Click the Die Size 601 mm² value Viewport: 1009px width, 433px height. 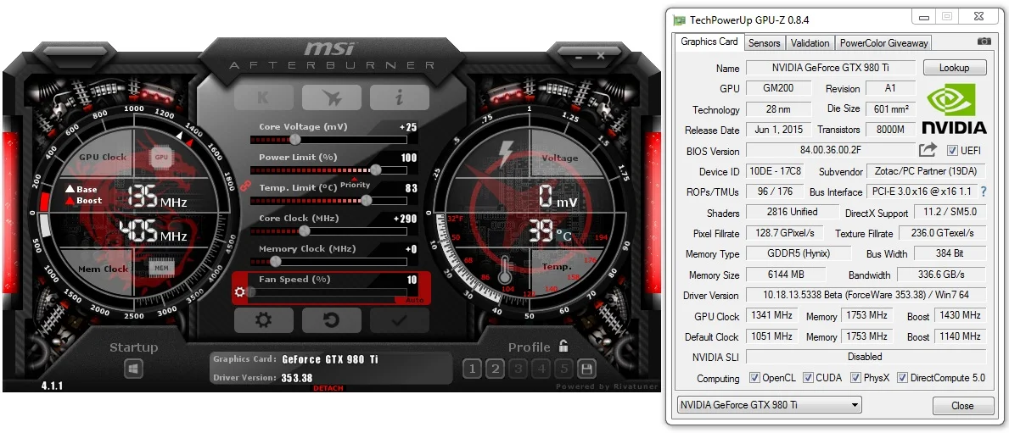(890, 108)
